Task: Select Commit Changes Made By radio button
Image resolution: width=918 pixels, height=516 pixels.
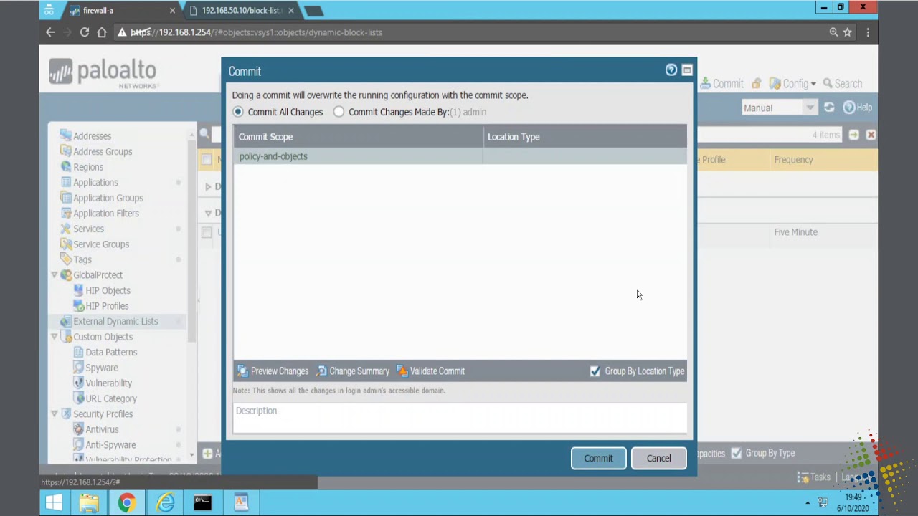Action: (339, 112)
